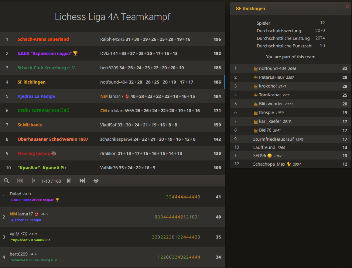The image size is (352, 268).
Task: Go to next page of standings
Action: pyautogui.click(x=69, y=181)
